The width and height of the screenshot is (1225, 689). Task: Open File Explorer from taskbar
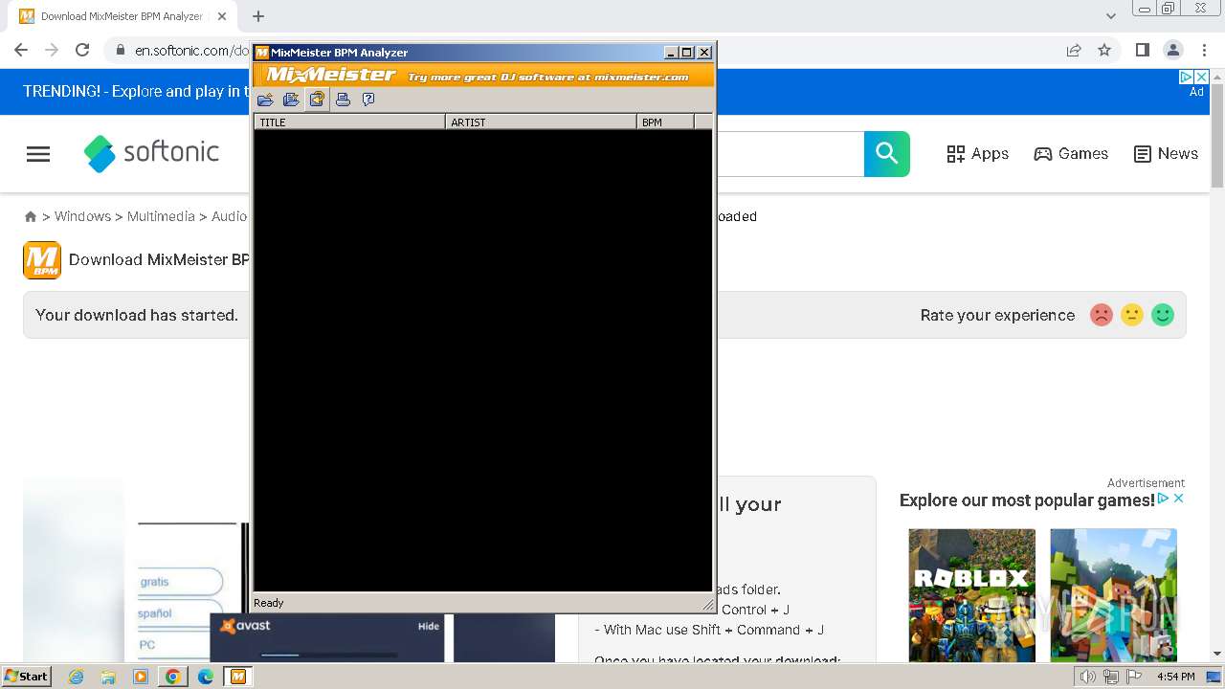click(x=108, y=677)
